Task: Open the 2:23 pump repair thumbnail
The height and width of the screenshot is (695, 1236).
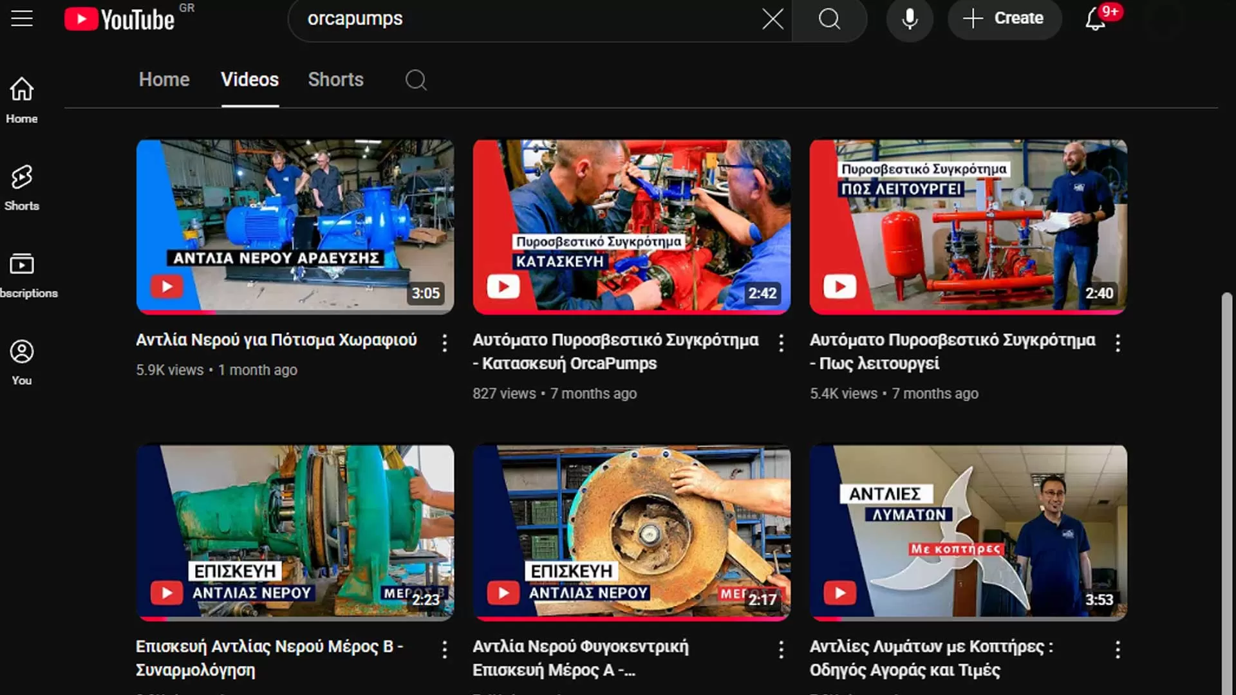Action: point(295,533)
